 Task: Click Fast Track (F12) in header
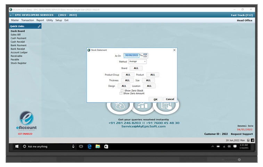(x=242, y=15)
